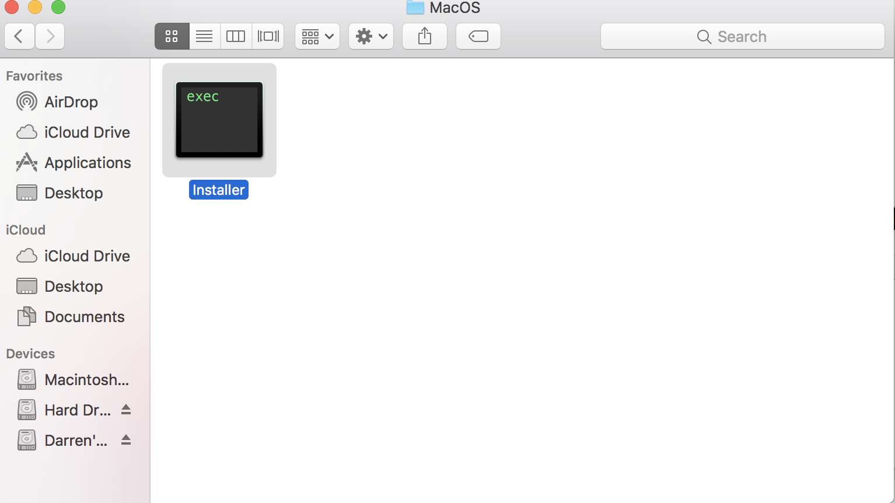Open Desktop under iCloud section
The width and height of the screenshot is (895, 503).
tap(75, 287)
